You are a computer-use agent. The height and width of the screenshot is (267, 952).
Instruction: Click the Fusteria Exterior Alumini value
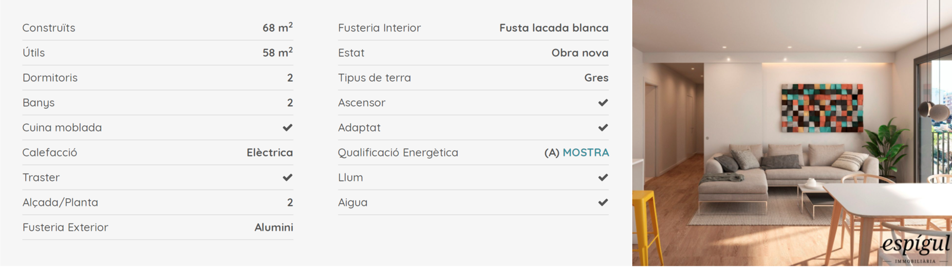pos(274,227)
